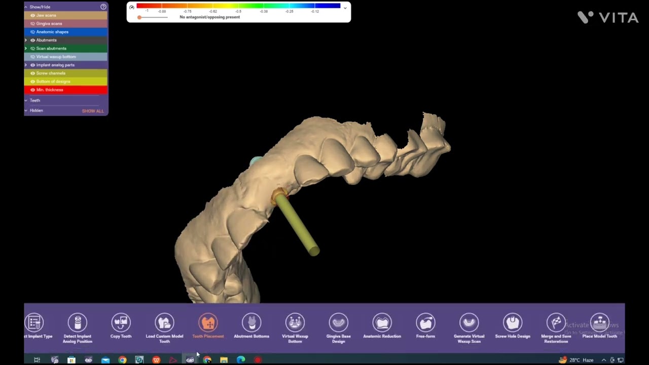Click Merge and Save Restorations
649x365 pixels.
tap(556, 328)
